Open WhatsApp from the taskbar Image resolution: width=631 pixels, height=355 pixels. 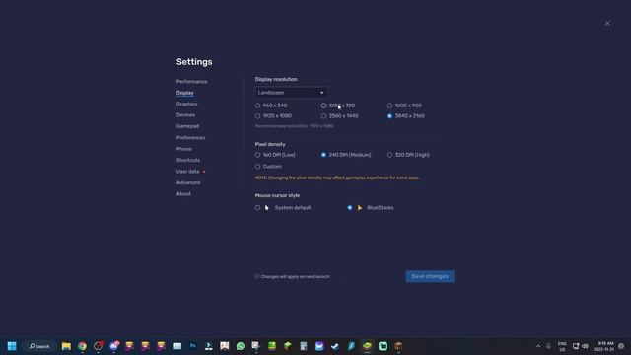(x=241, y=346)
